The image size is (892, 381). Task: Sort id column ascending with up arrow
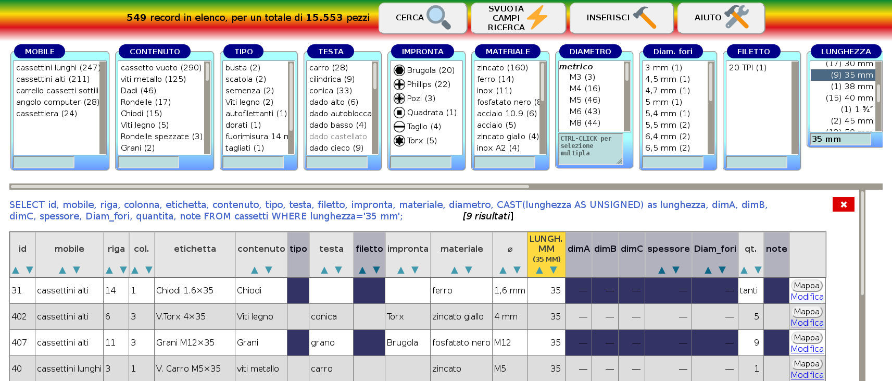(x=16, y=270)
